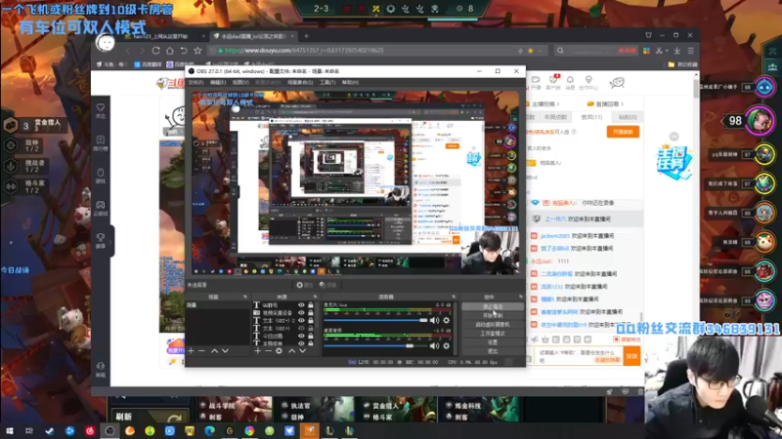This screenshot has width=782, height=439.
Task: Expand the Douyu left sidebar handle
Action: click(x=110, y=241)
